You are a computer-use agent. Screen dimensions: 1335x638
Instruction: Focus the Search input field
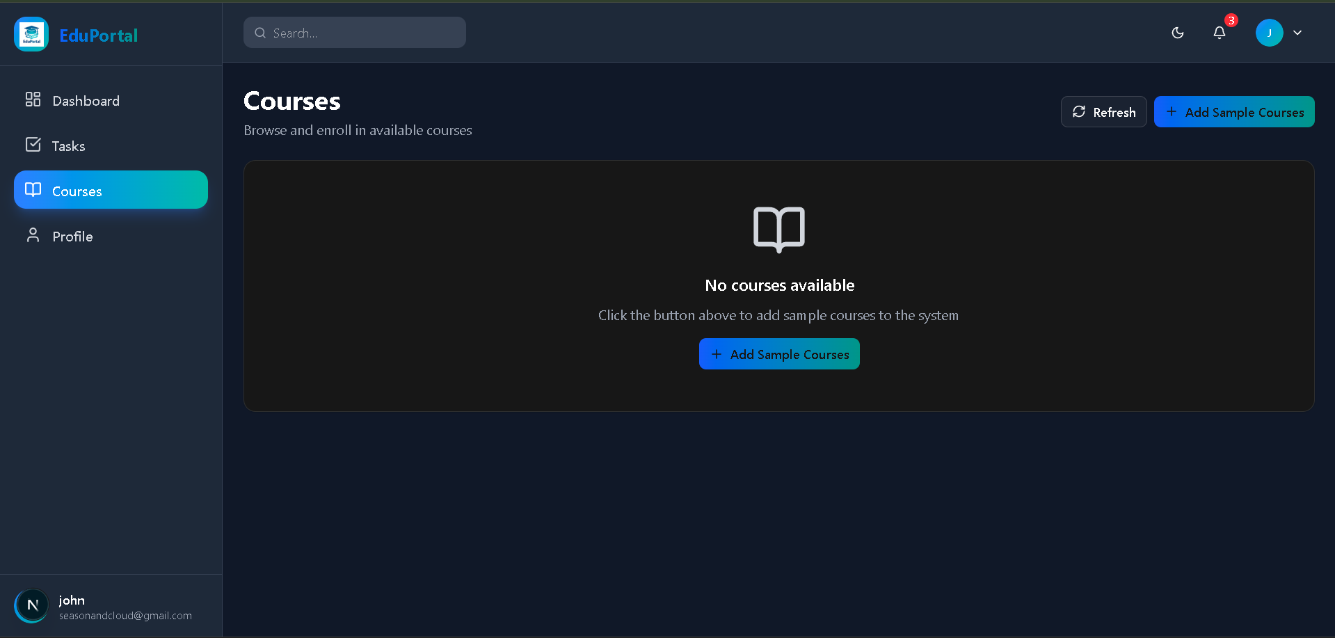(x=362, y=33)
